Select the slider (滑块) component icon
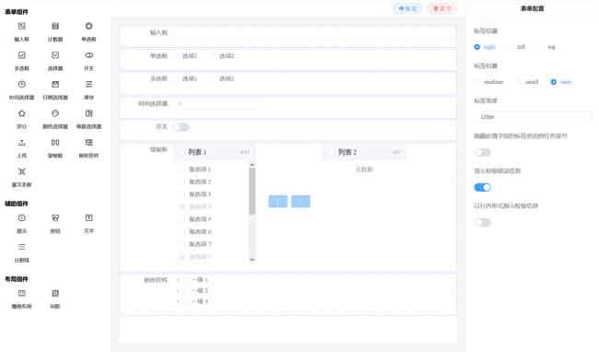The width and height of the screenshot is (599, 352). [x=88, y=84]
